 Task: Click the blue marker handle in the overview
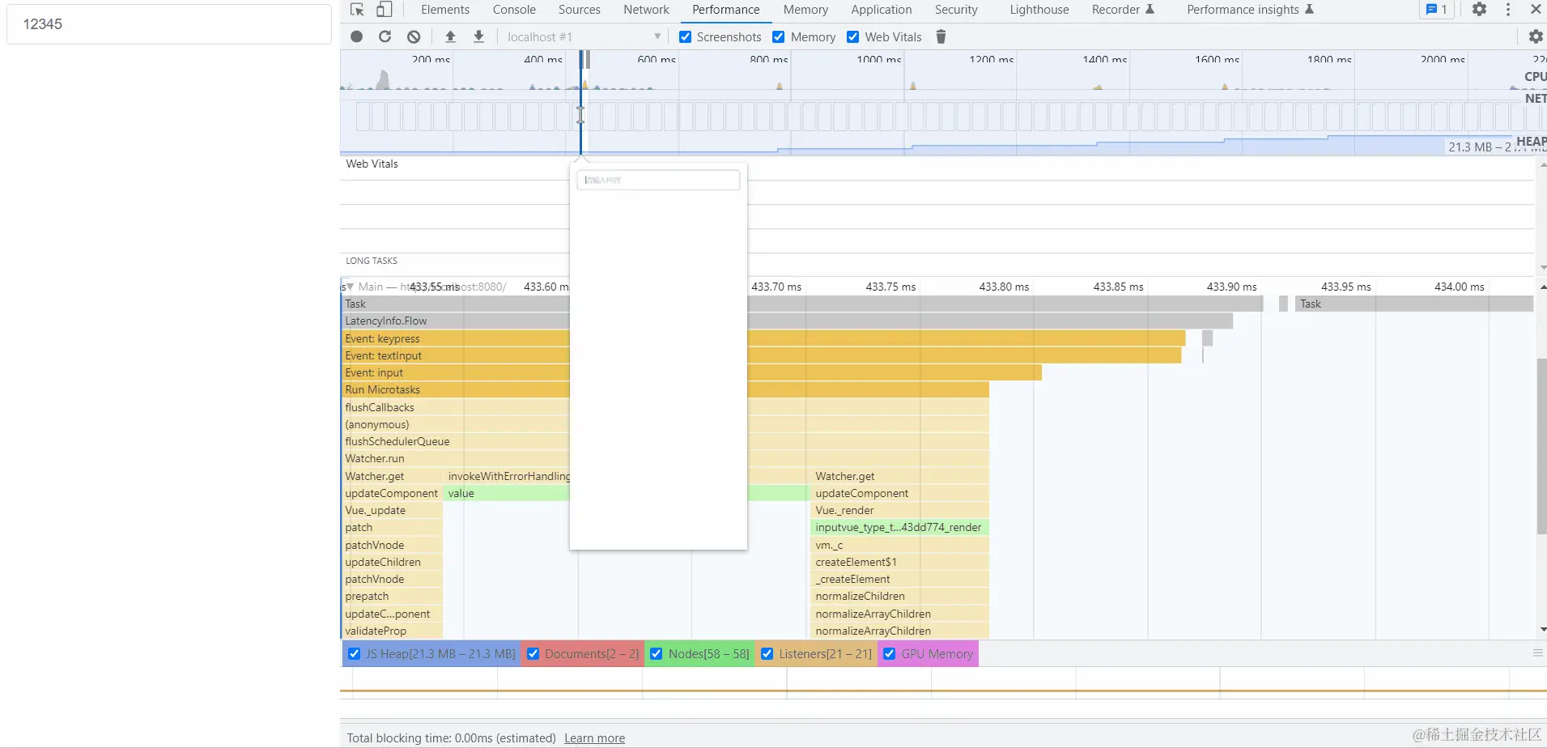pos(580,115)
